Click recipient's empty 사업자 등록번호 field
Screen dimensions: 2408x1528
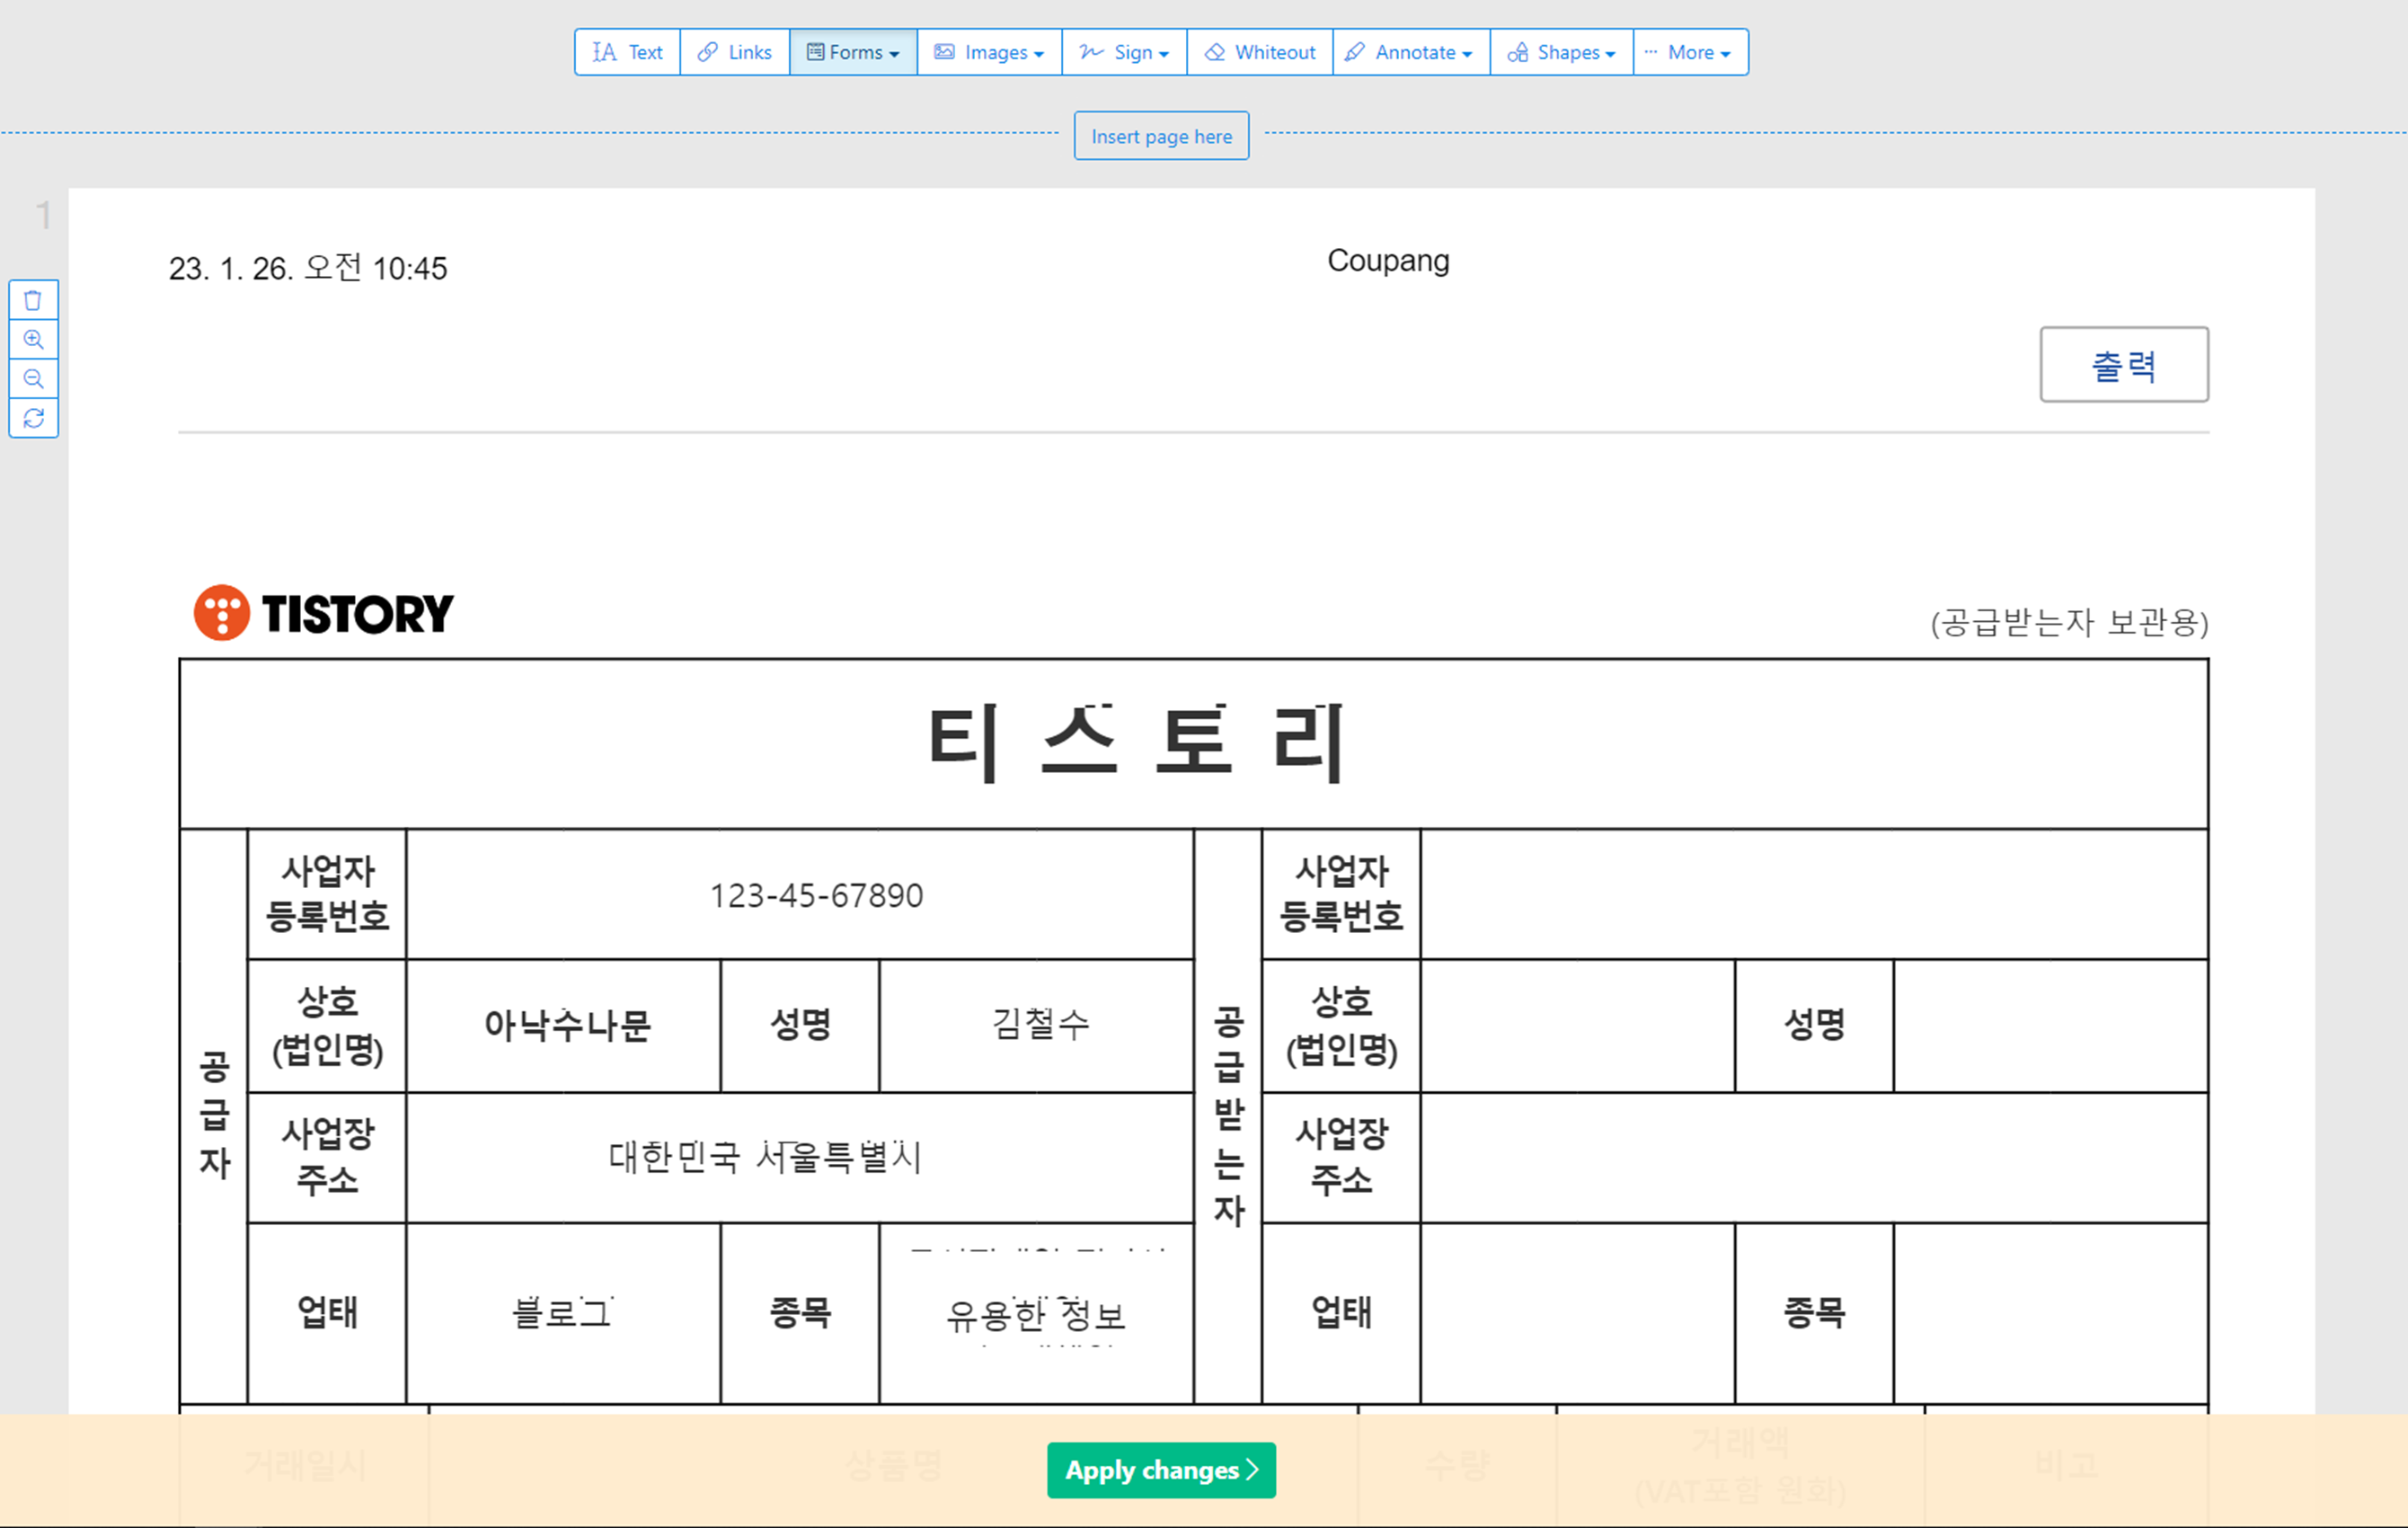pos(1814,894)
